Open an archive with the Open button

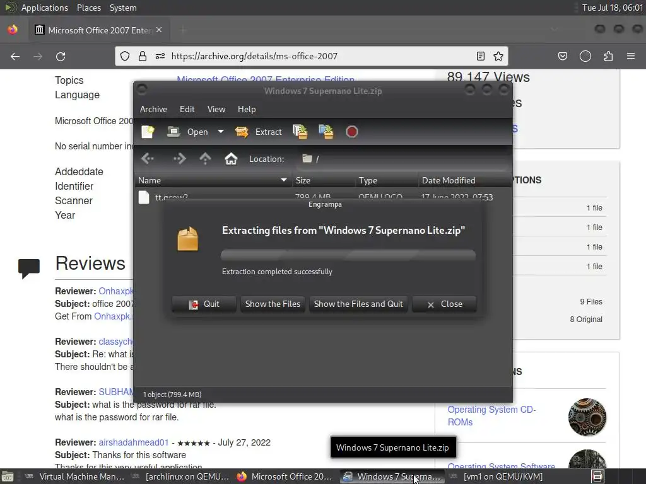click(188, 132)
